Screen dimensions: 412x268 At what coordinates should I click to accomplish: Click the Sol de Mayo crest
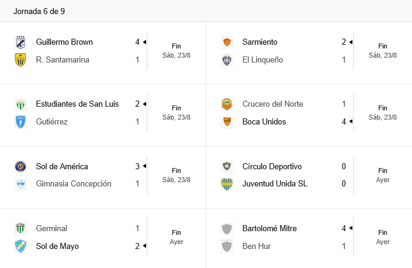[20, 247]
